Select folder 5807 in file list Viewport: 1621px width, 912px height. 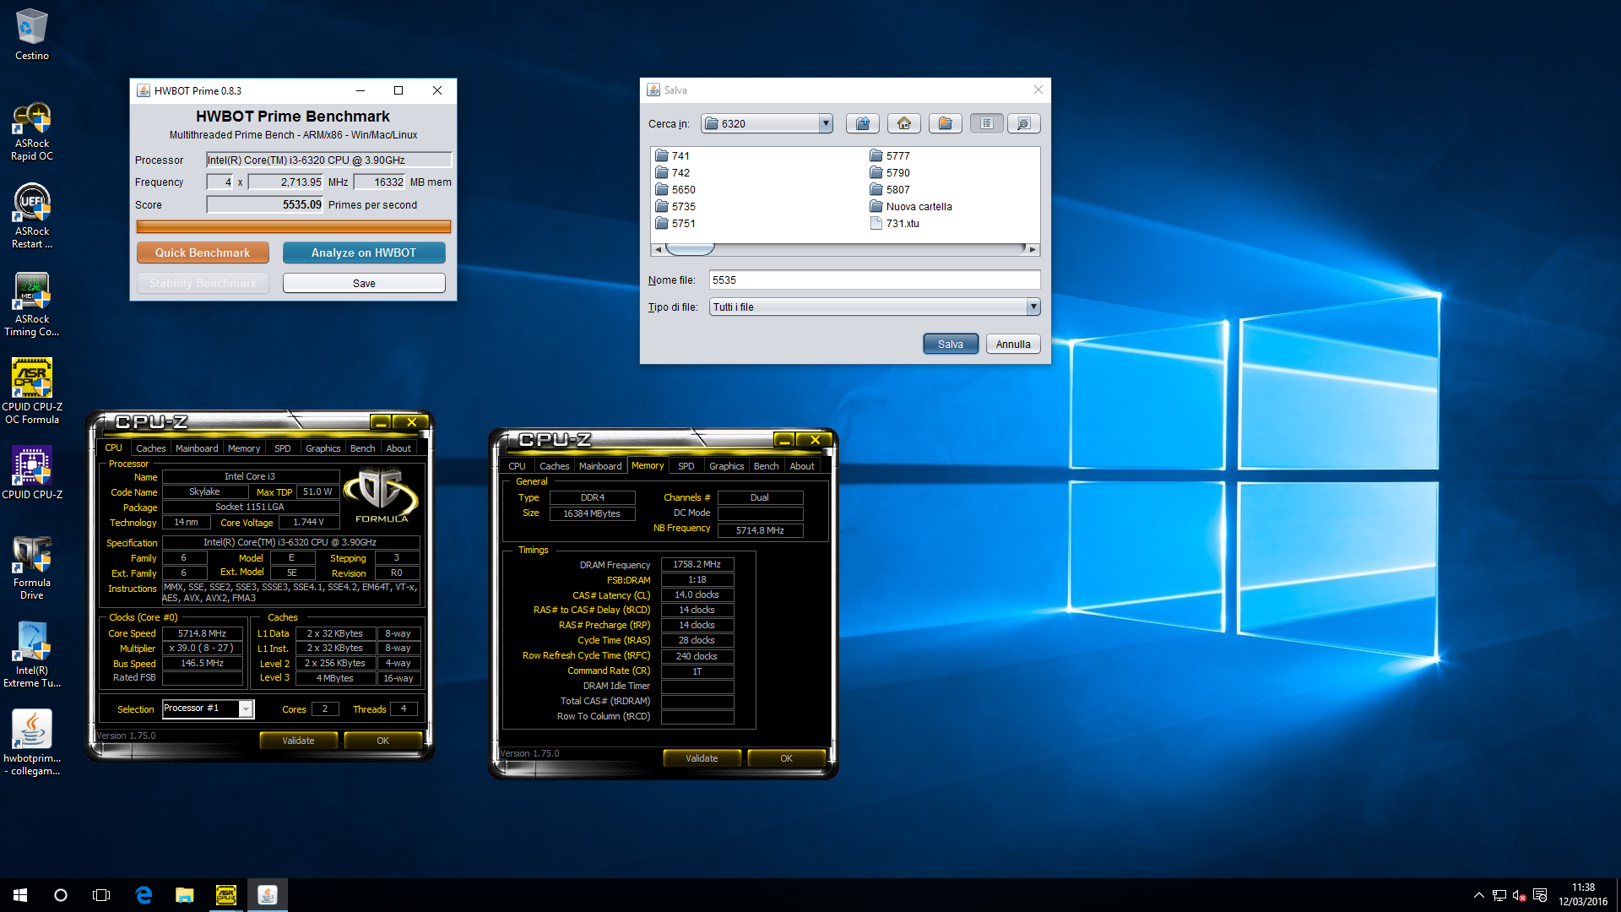coord(890,189)
